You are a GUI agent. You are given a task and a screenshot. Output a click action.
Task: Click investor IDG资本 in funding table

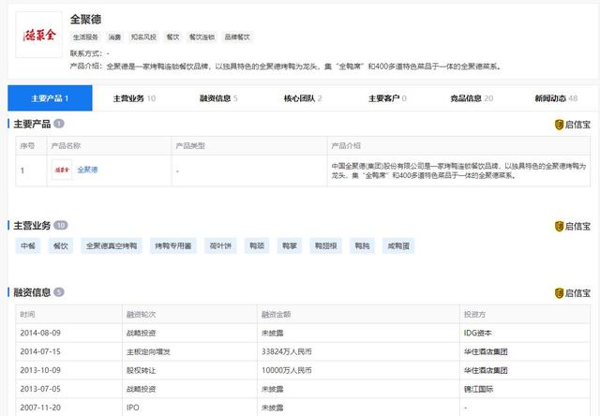[477, 332]
